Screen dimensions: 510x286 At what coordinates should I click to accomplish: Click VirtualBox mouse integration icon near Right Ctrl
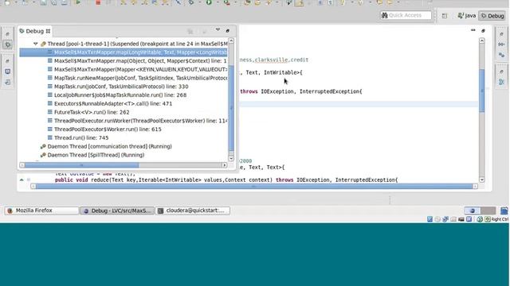click(x=487, y=219)
